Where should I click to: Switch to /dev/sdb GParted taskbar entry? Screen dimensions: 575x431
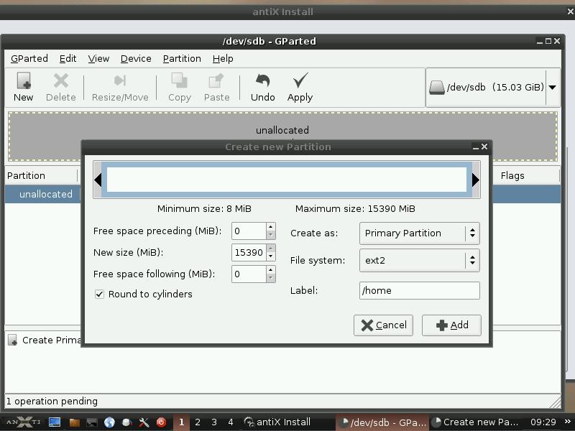(x=383, y=422)
